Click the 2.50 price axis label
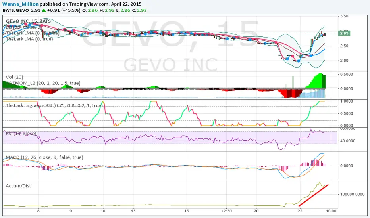Image resolution: width=370 pixels, height=218 pixels. tap(345, 46)
